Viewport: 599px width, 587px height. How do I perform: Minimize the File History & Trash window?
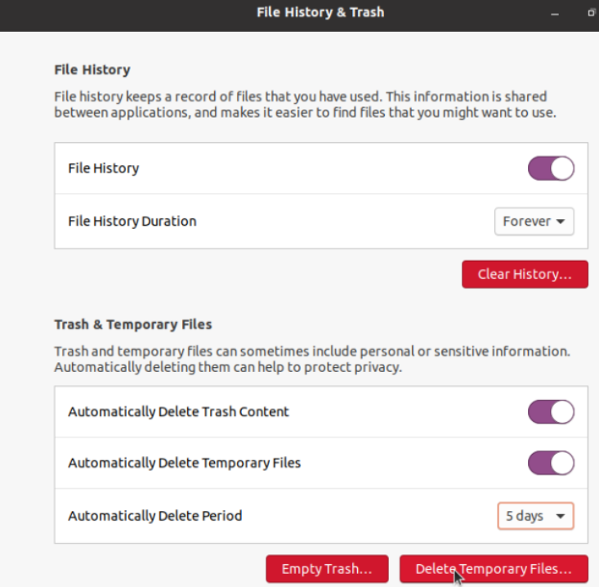[556, 13]
